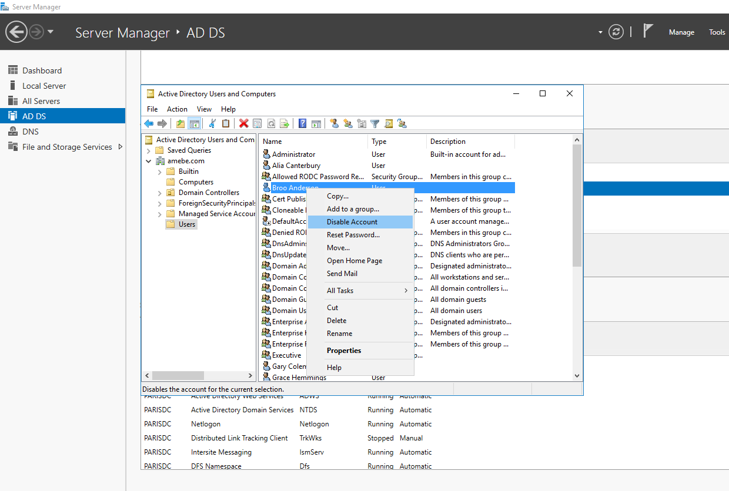729x491 pixels.
Task: Click the notifications flag icon
Action: click(x=648, y=31)
